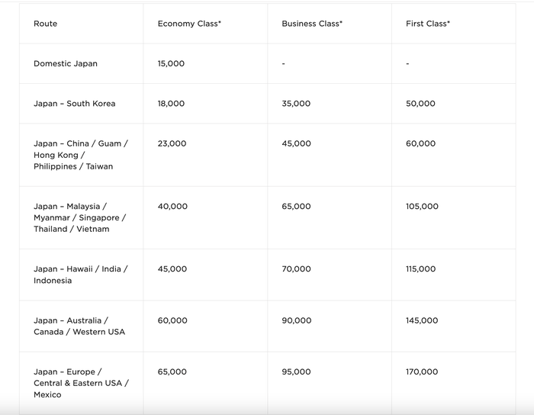Image resolution: width=534 pixels, height=415 pixels.
Task: Click the Route column header
Action: [x=45, y=24]
